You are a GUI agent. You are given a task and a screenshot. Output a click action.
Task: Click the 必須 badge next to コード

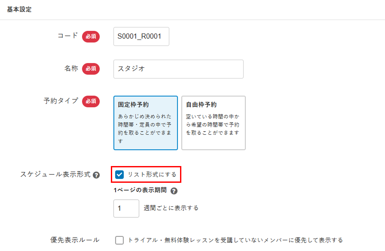[x=91, y=36]
